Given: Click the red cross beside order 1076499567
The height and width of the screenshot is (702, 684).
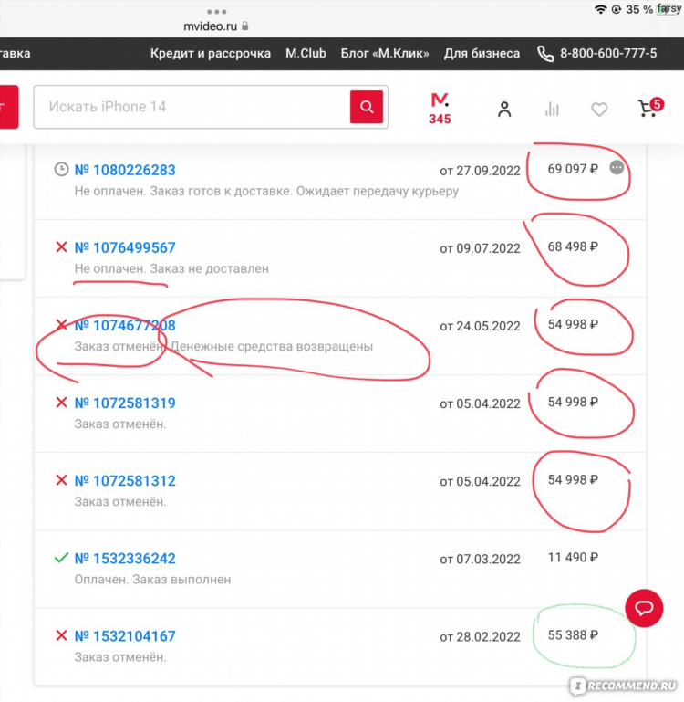Looking at the screenshot, I should (61, 247).
